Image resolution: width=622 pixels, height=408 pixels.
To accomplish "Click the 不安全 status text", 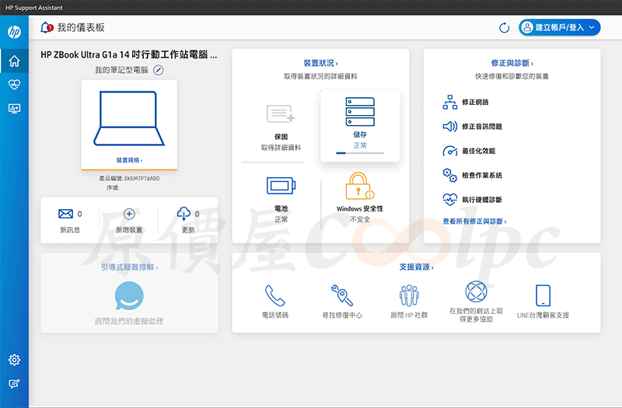I will coord(360,219).
